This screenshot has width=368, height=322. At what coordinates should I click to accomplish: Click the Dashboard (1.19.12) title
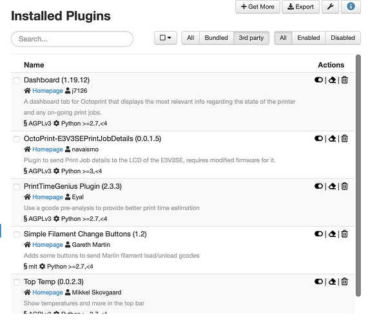[x=57, y=80]
